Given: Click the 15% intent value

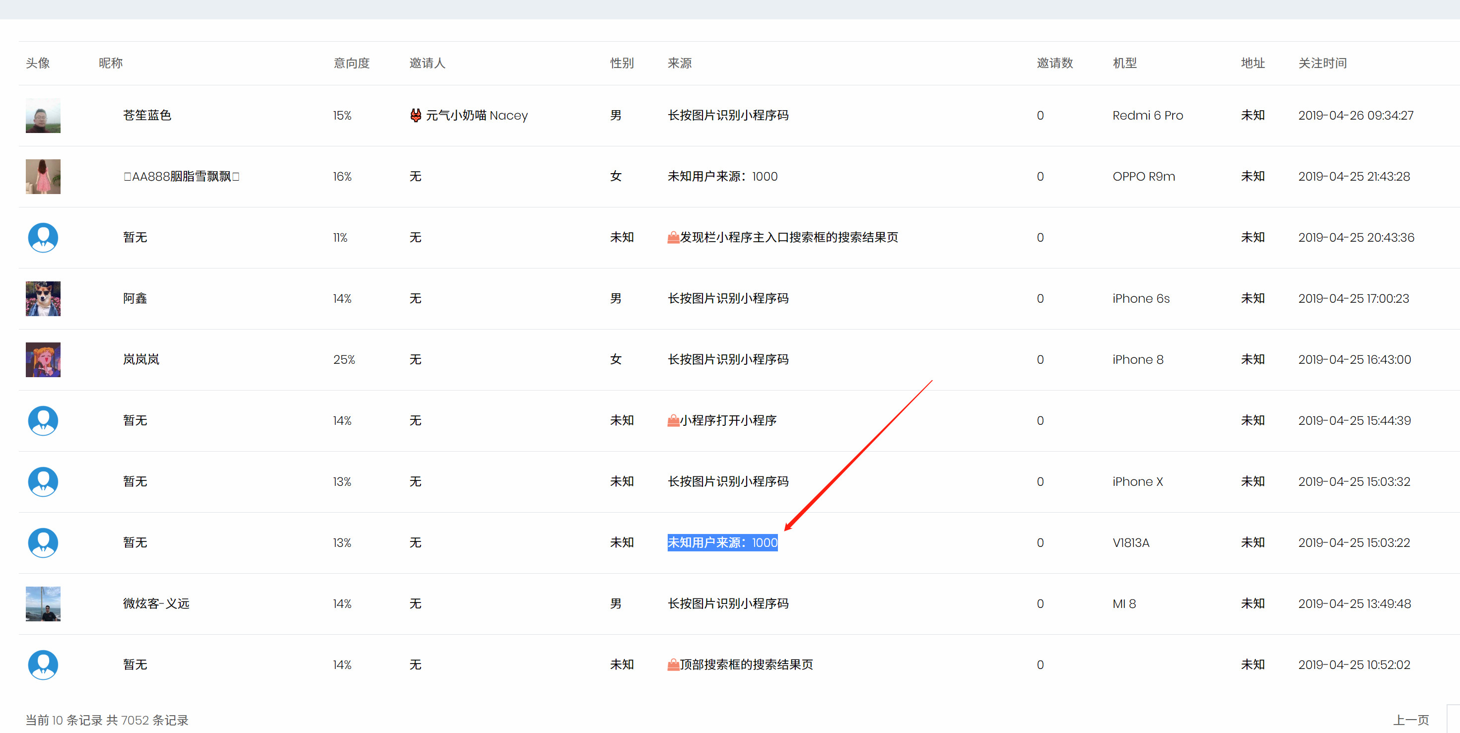Looking at the screenshot, I should [x=343, y=116].
